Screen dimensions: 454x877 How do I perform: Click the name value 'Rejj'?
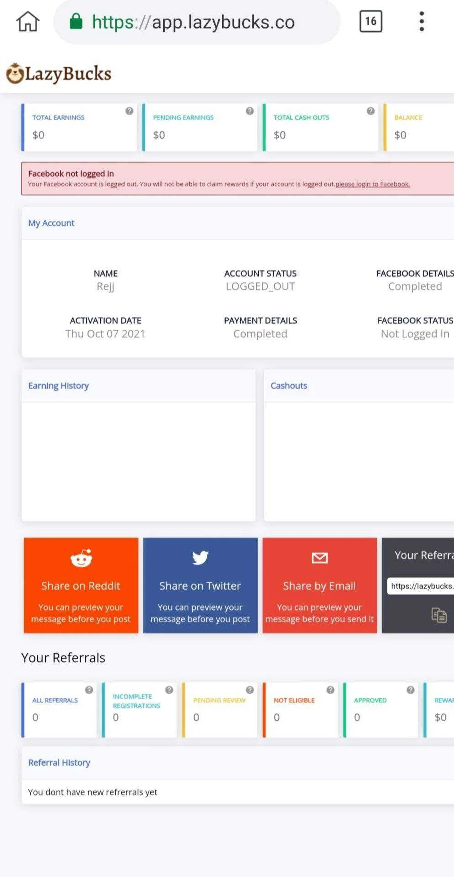click(106, 287)
